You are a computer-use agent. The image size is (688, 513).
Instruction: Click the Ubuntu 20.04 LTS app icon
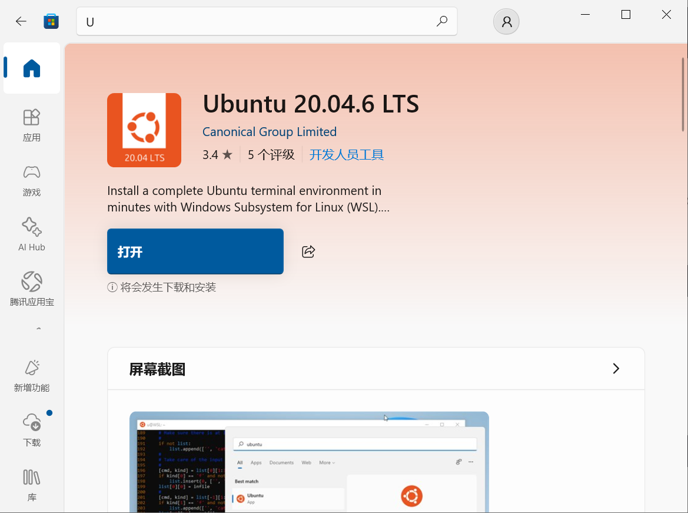point(144,130)
